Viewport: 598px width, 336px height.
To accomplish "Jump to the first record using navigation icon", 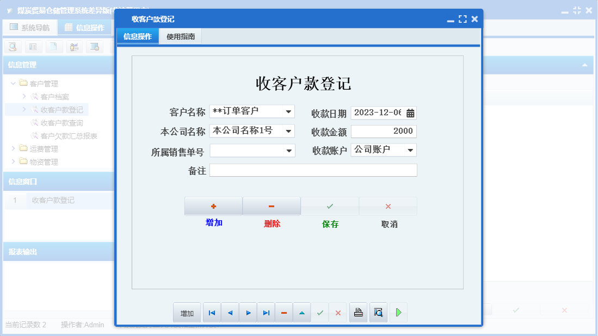I will click(x=212, y=312).
